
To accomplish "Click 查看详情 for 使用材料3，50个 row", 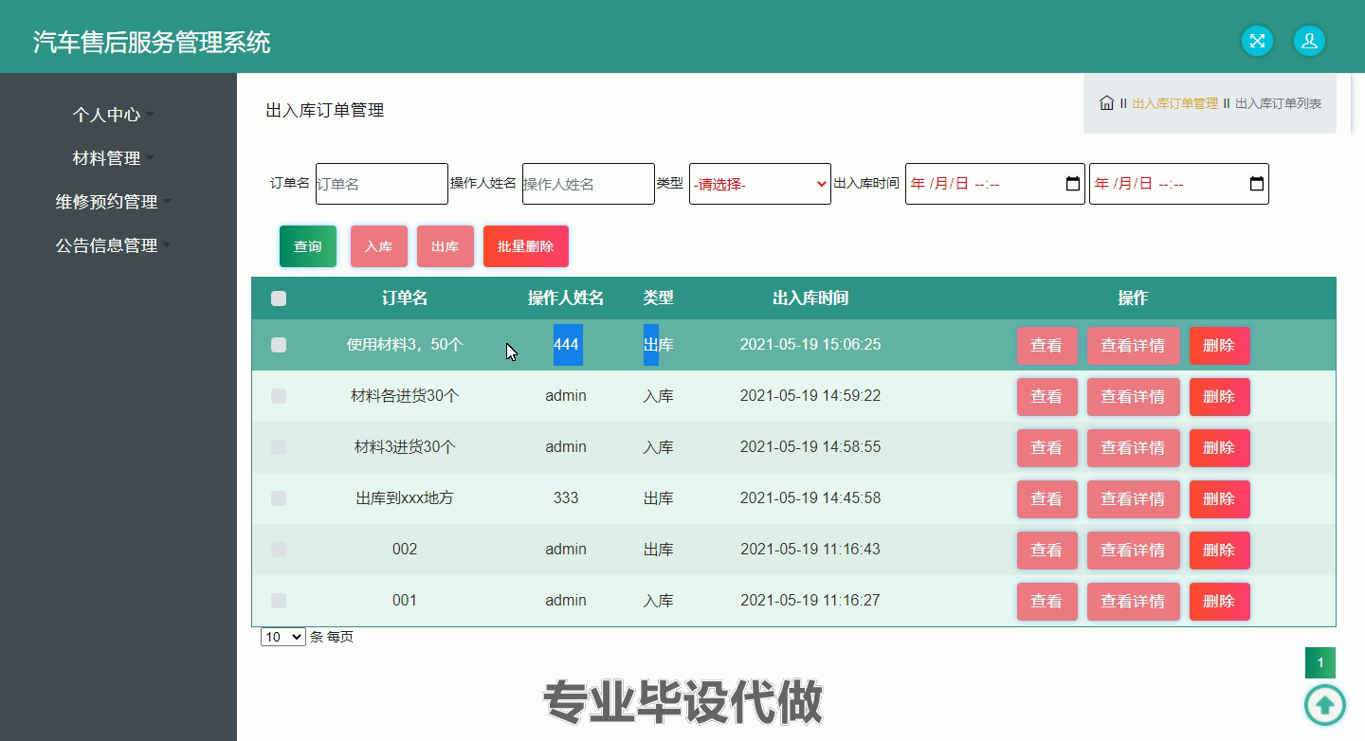I will tap(1134, 346).
